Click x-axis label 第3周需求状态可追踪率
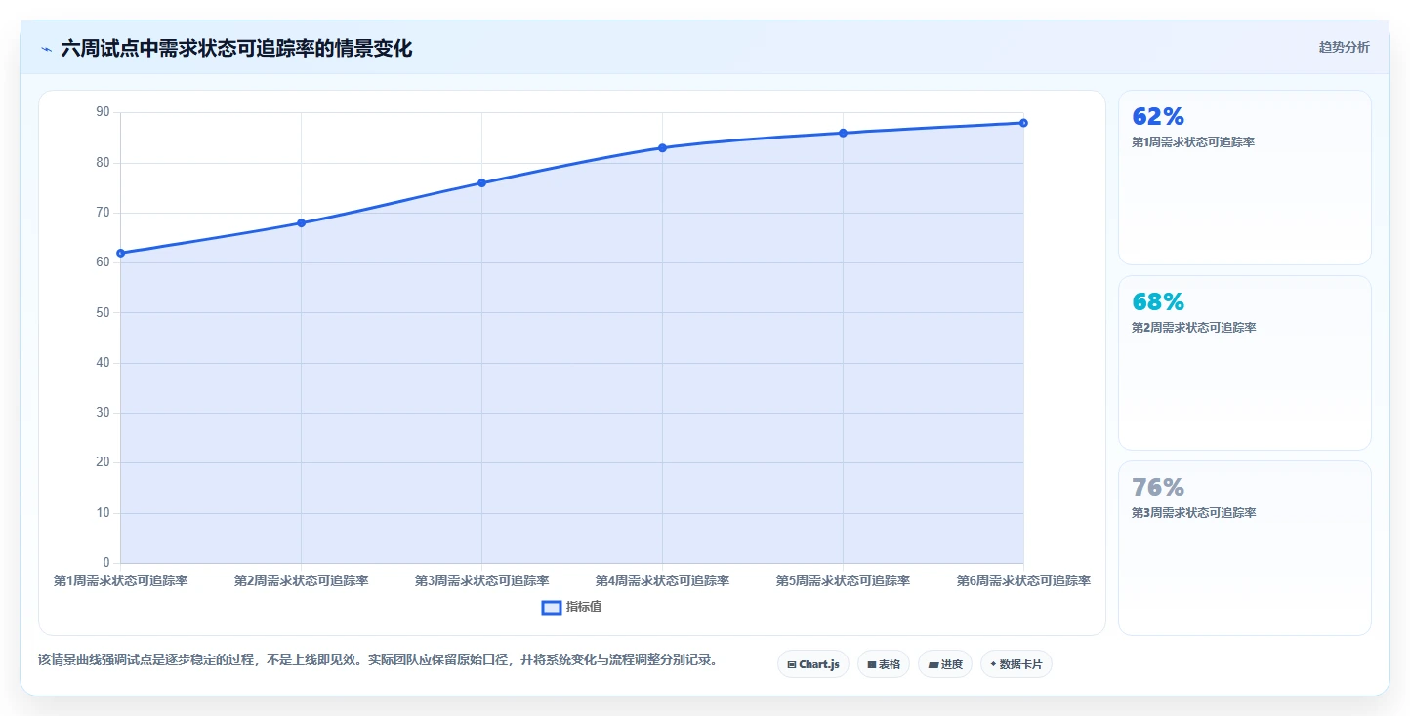 (481, 580)
